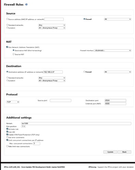This screenshot has height=170, width=135.
Task: Select the Destination Firewall radio button
Action: coord(84,72)
